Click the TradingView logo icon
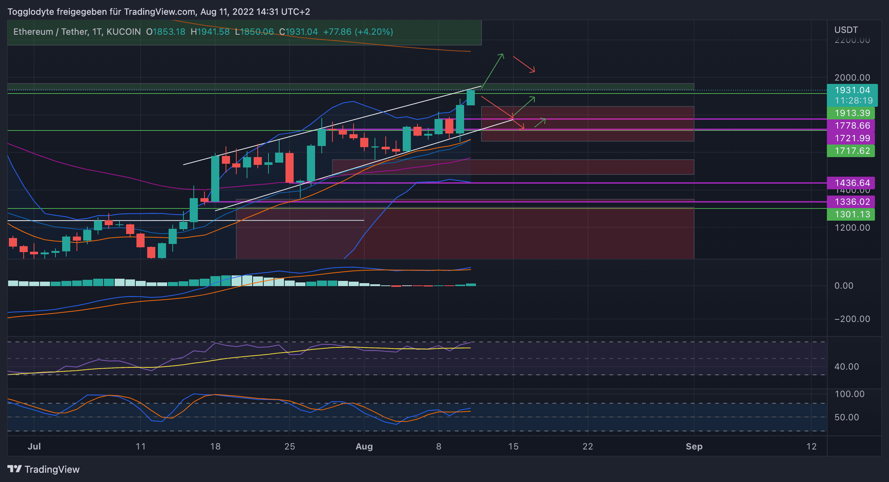Screen dimensions: 889x482 click(15, 469)
